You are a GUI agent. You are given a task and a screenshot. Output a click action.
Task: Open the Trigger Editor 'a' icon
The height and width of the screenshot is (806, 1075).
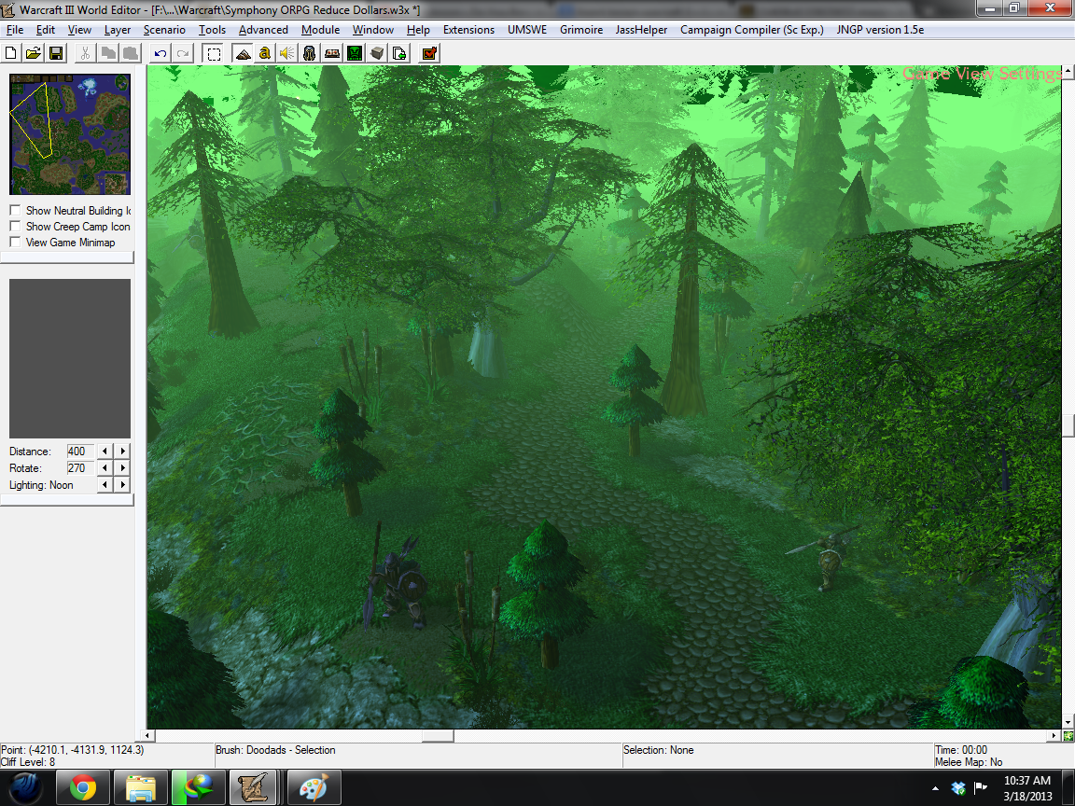click(x=265, y=53)
